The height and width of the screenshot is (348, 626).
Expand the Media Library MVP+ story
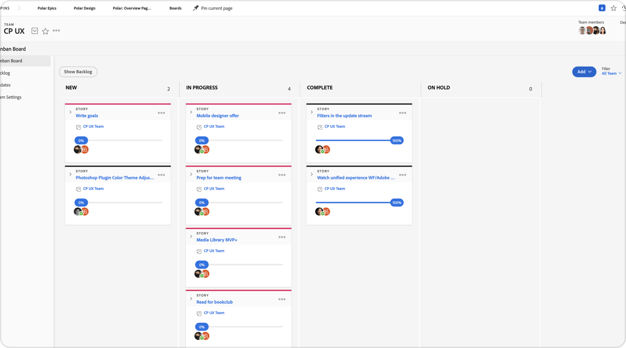[x=191, y=236]
